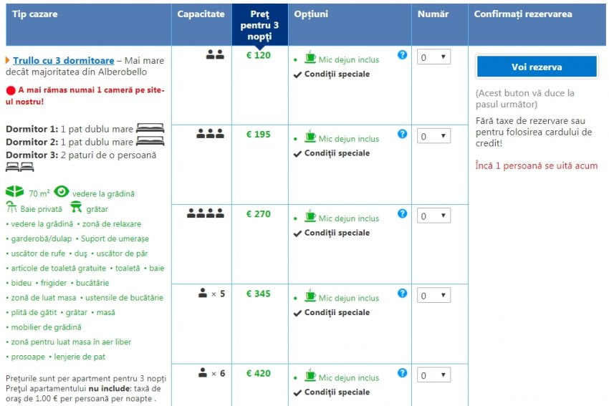Click help icon in the €345 row

click(x=403, y=293)
